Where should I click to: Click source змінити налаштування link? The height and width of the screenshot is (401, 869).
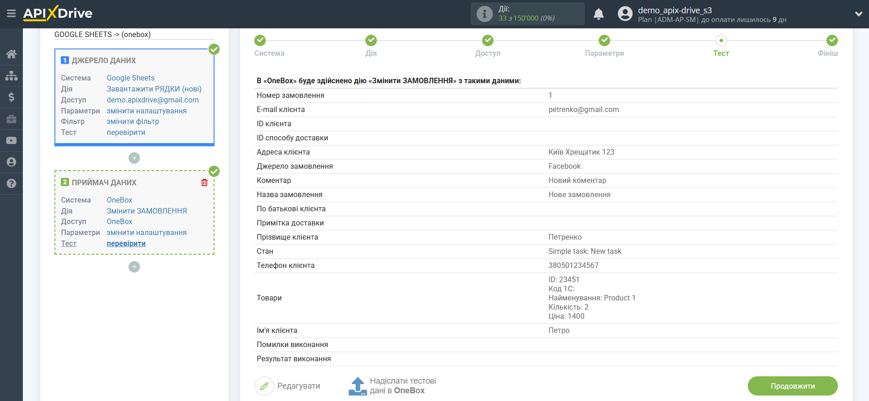pyautogui.click(x=146, y=111)
